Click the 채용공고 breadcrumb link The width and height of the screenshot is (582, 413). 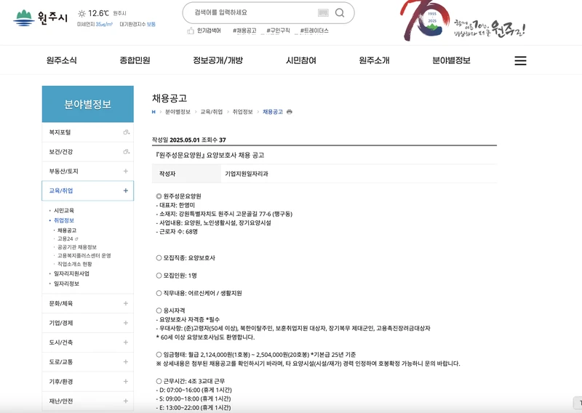pos(273,112)
